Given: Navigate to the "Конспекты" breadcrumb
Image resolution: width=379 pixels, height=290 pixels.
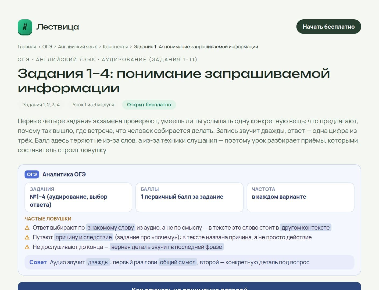Looking at the screenshot, I should click(115, 47).
